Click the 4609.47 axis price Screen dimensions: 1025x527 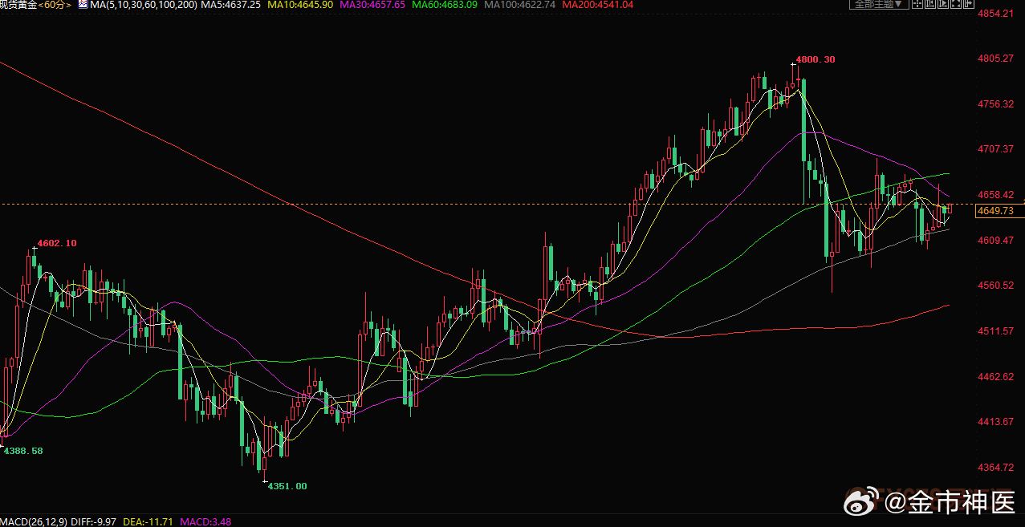click(995, 241)
